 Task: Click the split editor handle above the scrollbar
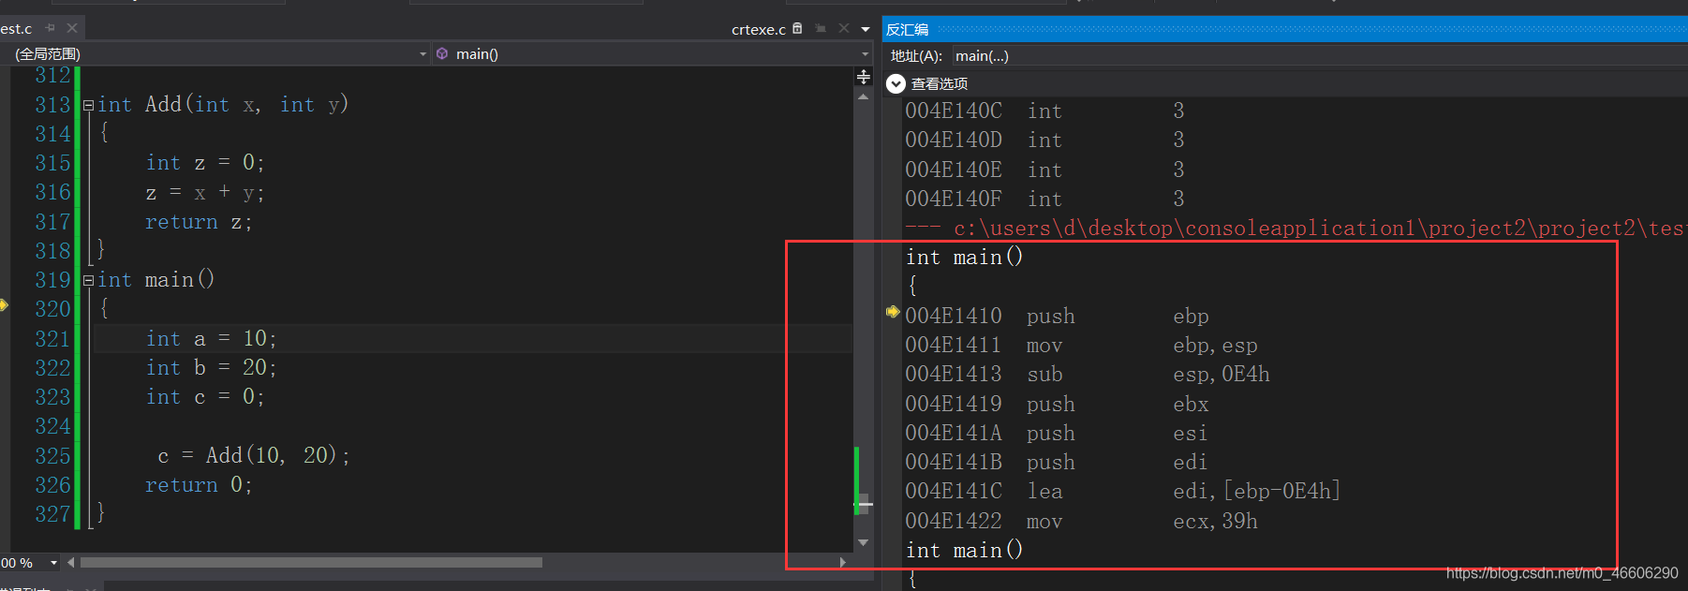click(x=864, y=77)
